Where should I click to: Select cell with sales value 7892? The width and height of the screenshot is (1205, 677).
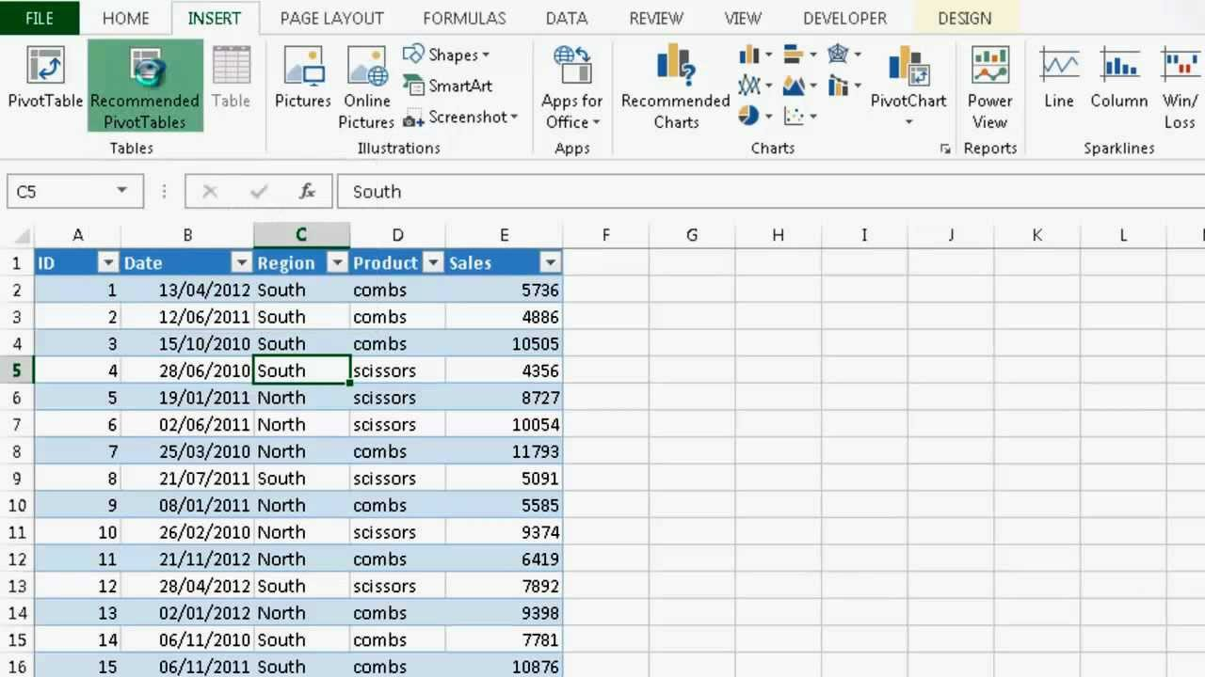pyautogui.click(x=504, y=586)
